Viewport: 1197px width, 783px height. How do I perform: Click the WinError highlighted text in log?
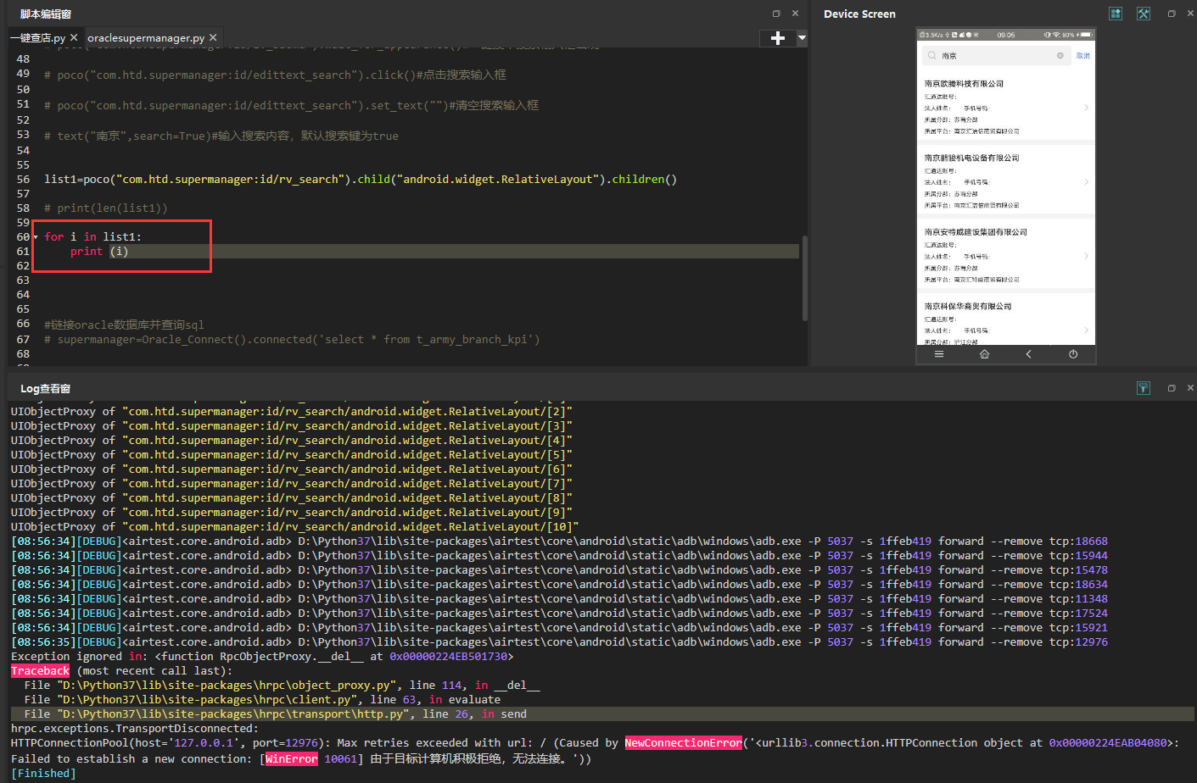coord(291,759)
